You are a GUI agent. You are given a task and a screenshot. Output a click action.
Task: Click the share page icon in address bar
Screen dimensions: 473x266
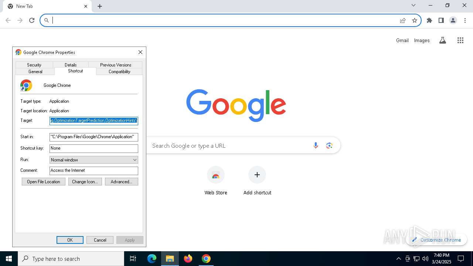(x=403, y=20)
